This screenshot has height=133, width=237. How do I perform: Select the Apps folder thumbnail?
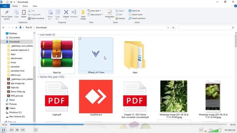tap(135, 56)
